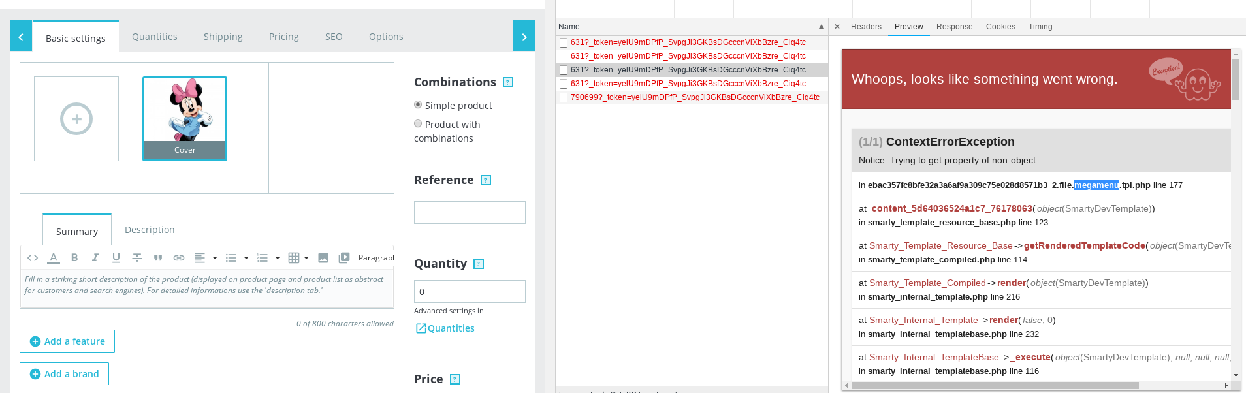Navigate tabs left with the back arrow
The height and width of the screenshot is (393, 1246).
[21, 37]
